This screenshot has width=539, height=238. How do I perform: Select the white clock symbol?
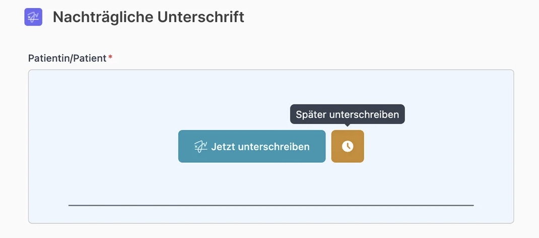pos(348,146)
